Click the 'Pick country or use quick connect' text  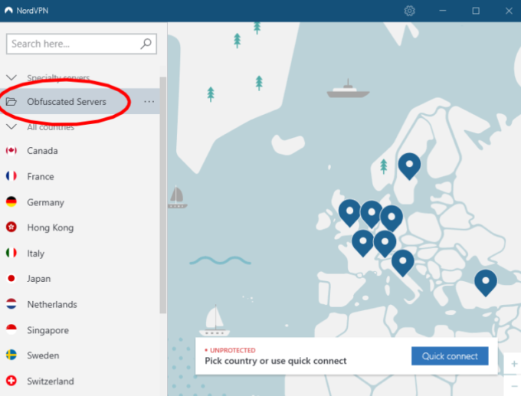(x=276, y=361)
